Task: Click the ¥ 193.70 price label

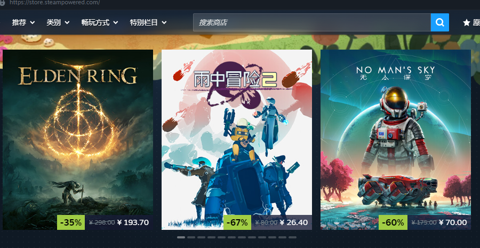Action: tap(133, 222)
